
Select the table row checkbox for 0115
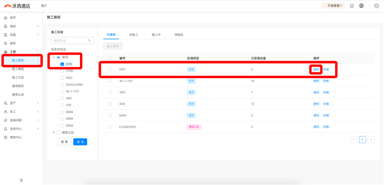pyautogui.click(x=110, y=69)
